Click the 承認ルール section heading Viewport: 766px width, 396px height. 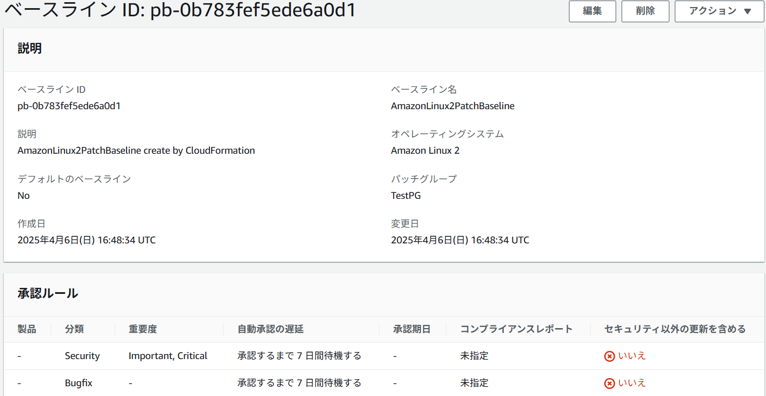coord(48,293)
